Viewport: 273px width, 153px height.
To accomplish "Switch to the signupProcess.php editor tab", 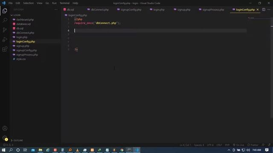I will point(213,9).
